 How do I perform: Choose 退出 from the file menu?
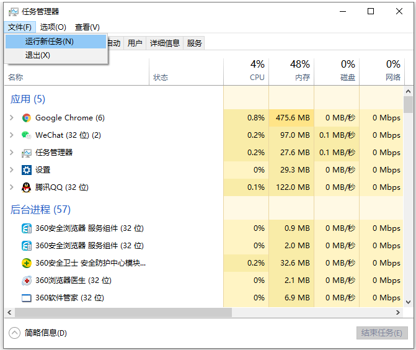point(38,55)
